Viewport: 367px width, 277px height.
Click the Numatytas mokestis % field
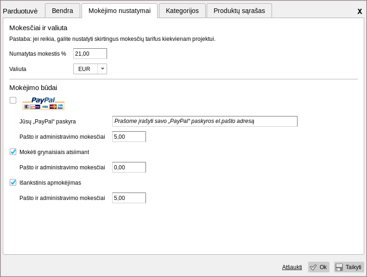click(x=90, y=54)
